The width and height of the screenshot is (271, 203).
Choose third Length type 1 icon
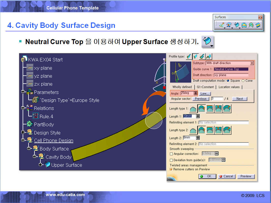210,109
